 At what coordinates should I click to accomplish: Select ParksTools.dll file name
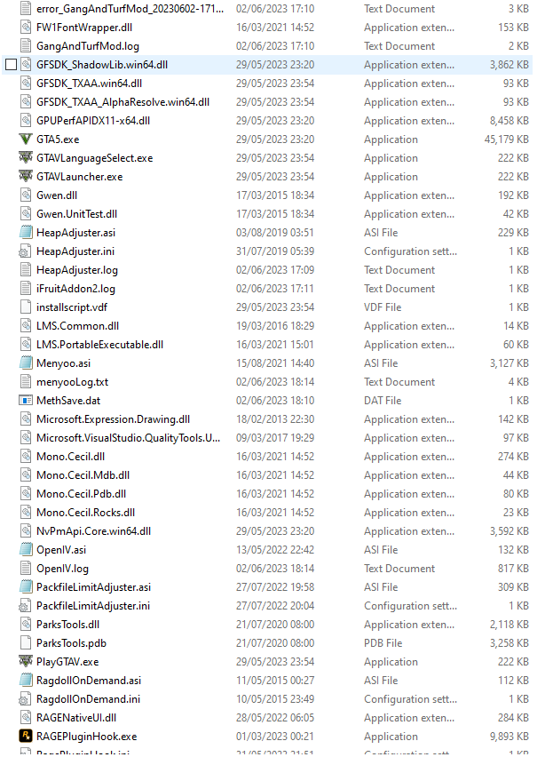[67, 625]
